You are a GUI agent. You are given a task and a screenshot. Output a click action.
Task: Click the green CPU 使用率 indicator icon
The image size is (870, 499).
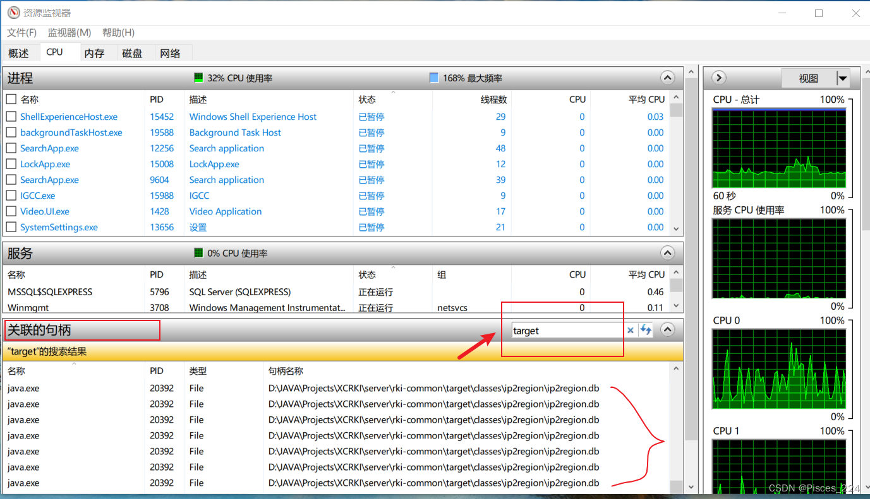198,78
